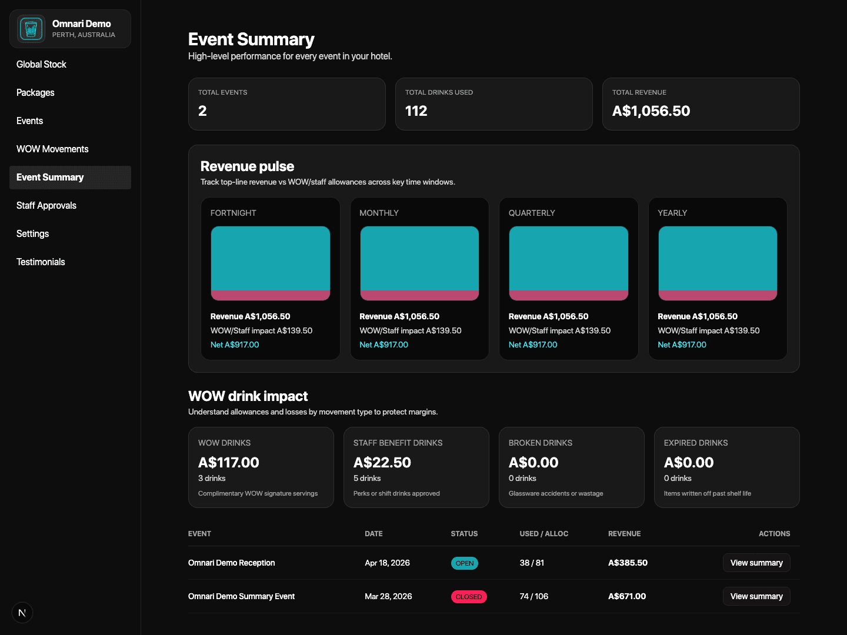The height and width of the screenshot is (635, 847).
Task: Open WOW Movements page
Action: click(52, 149)
